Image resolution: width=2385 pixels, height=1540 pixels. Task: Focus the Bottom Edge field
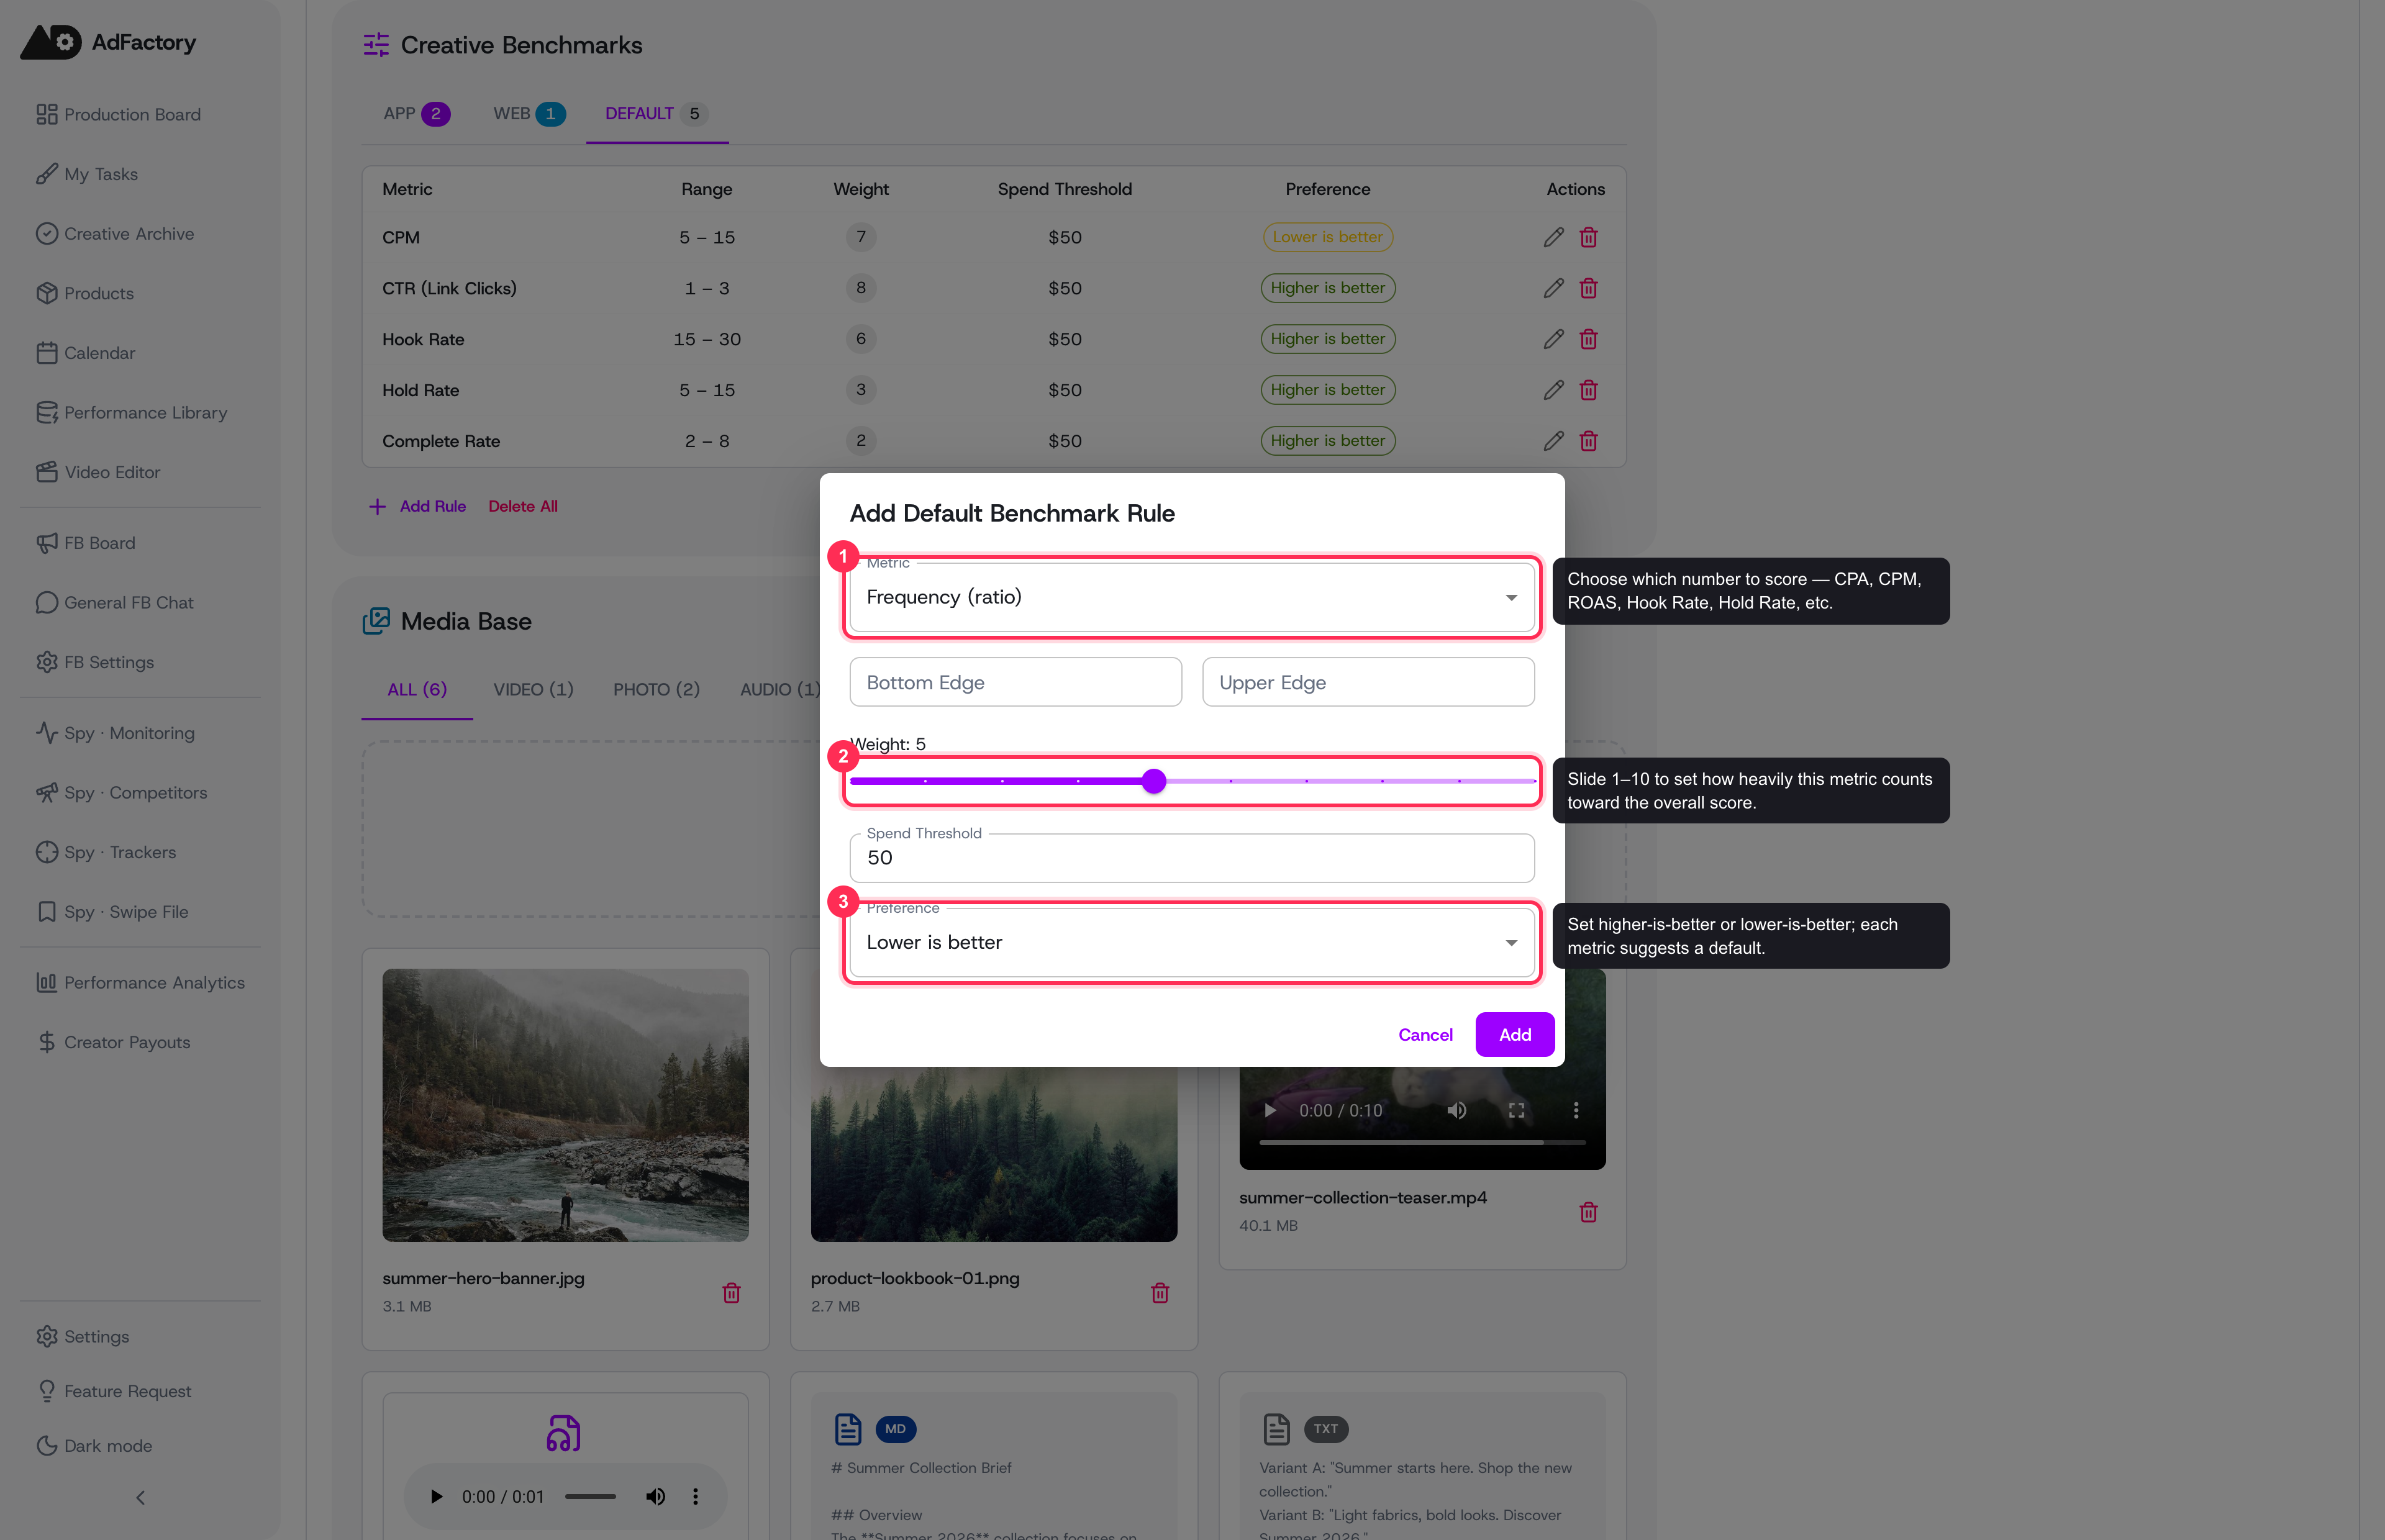(x=1015, y=682)
